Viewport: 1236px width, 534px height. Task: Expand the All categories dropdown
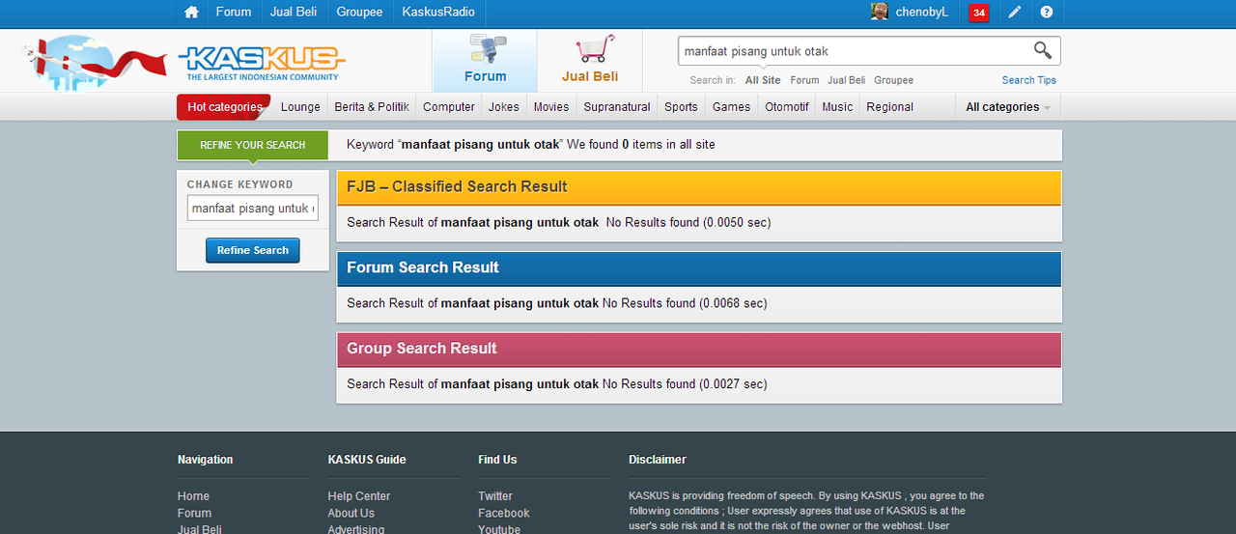(x=1008, y=107)
